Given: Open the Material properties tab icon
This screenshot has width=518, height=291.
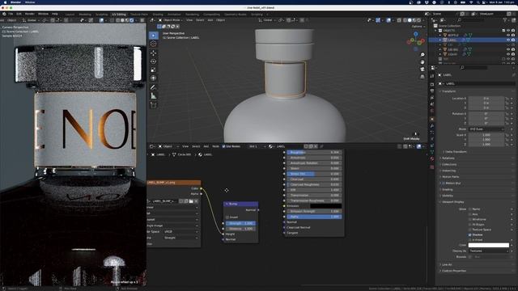Looking at the screenshot, I should [432, 158].
